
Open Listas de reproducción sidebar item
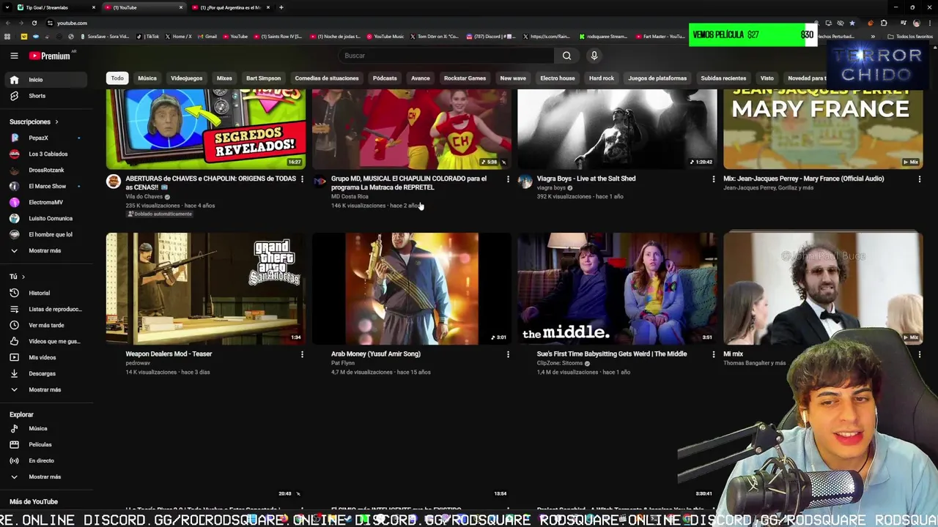[45, 309]
